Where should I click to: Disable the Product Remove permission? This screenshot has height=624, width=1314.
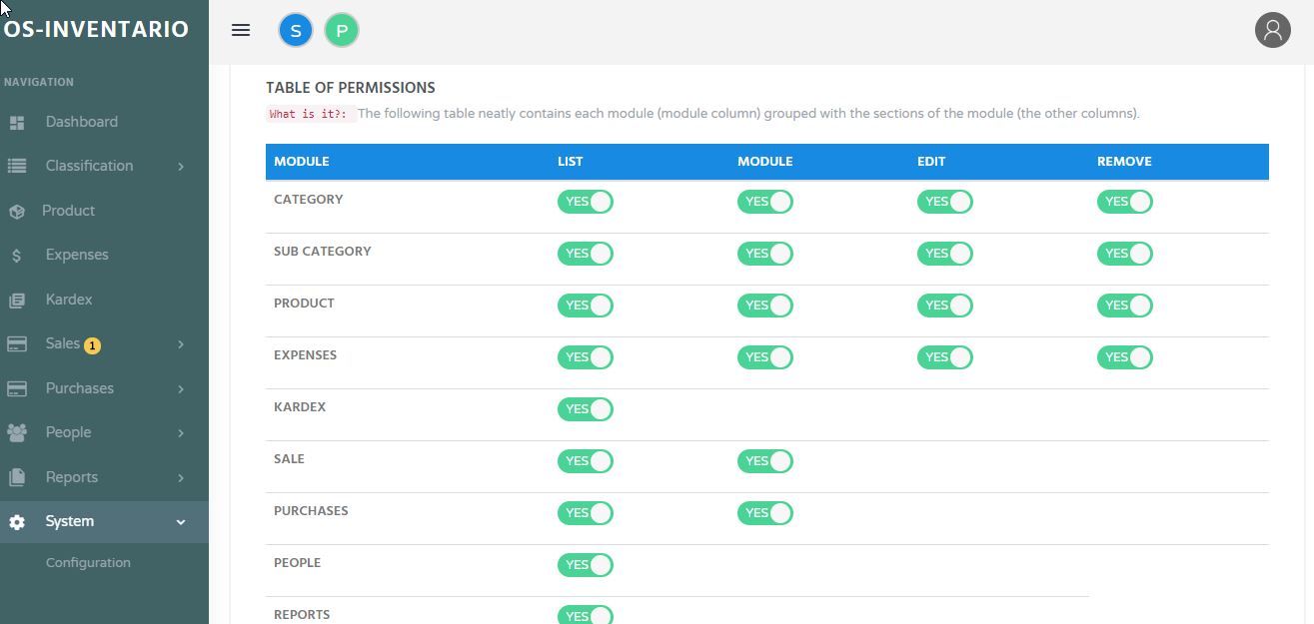point(1124,306)
